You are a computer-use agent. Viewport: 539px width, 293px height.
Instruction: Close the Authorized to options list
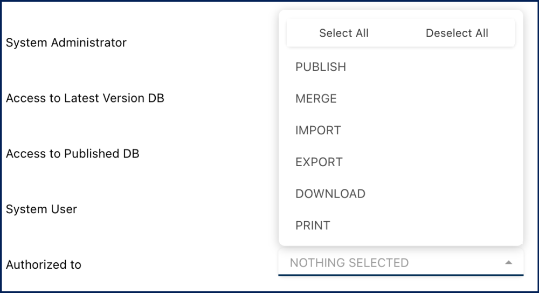[508, 263]
